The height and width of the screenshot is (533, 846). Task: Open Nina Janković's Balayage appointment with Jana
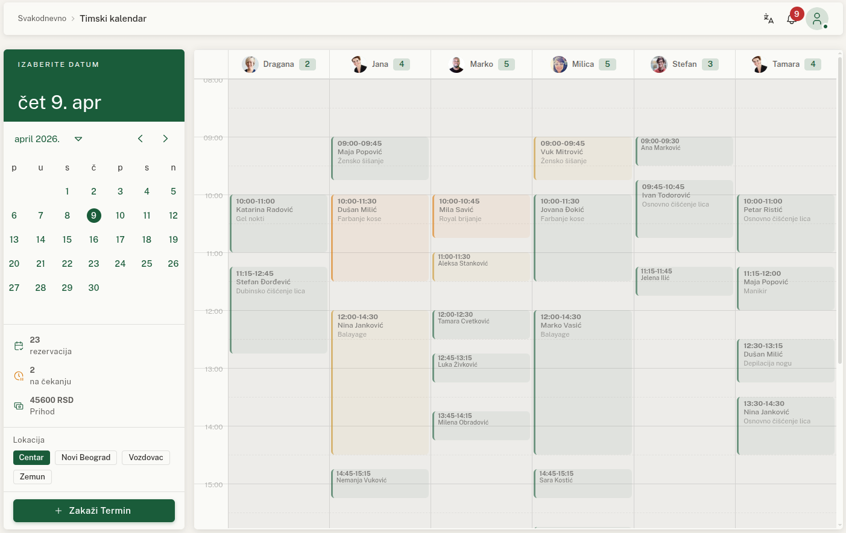click(380, 382)
